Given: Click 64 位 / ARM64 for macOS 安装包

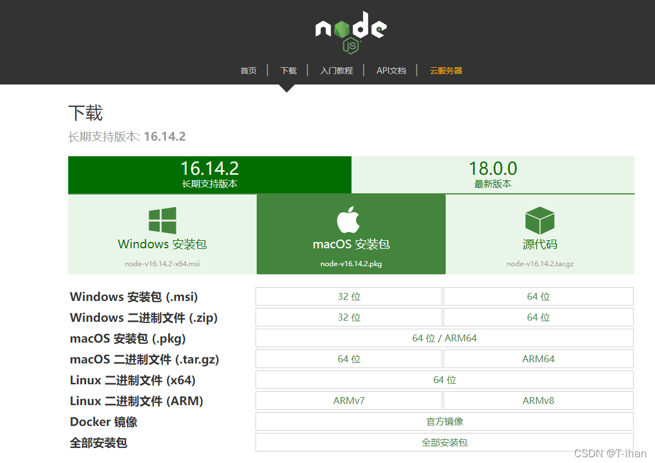Looking at the screenshot, I should pos(445,338).
